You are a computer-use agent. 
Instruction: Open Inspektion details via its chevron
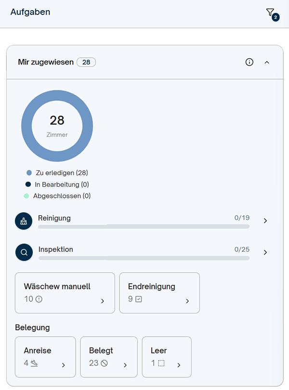point(265,252)
